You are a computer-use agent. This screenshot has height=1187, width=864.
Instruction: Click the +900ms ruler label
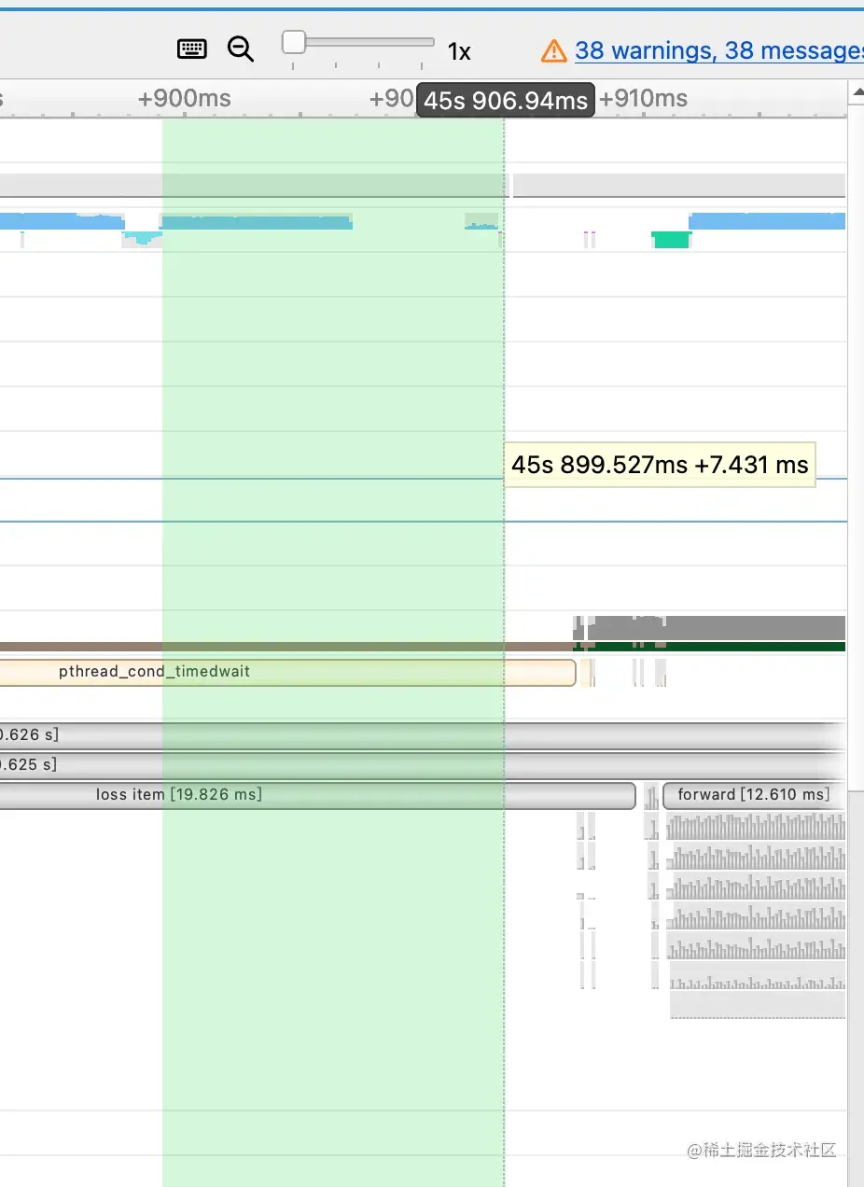click(185, 99)
